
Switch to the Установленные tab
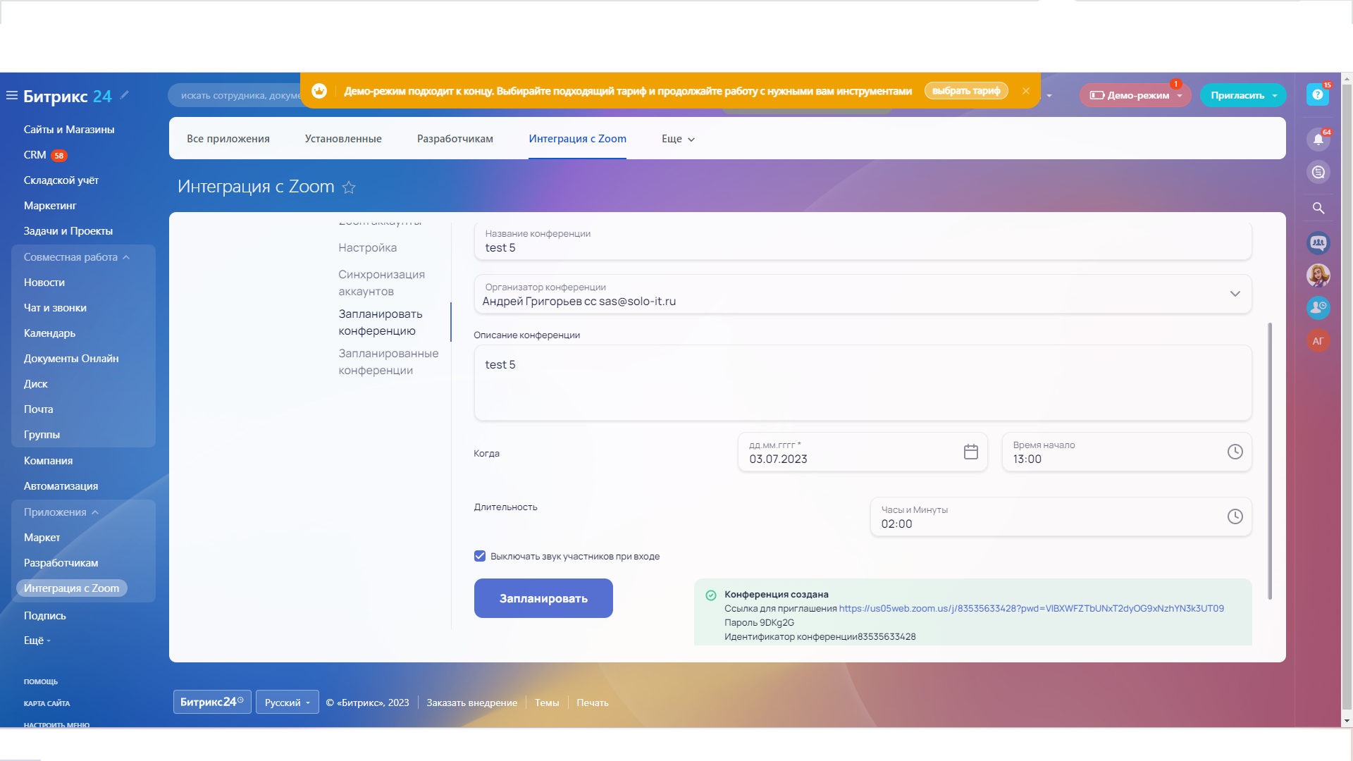tap(343, 139)
